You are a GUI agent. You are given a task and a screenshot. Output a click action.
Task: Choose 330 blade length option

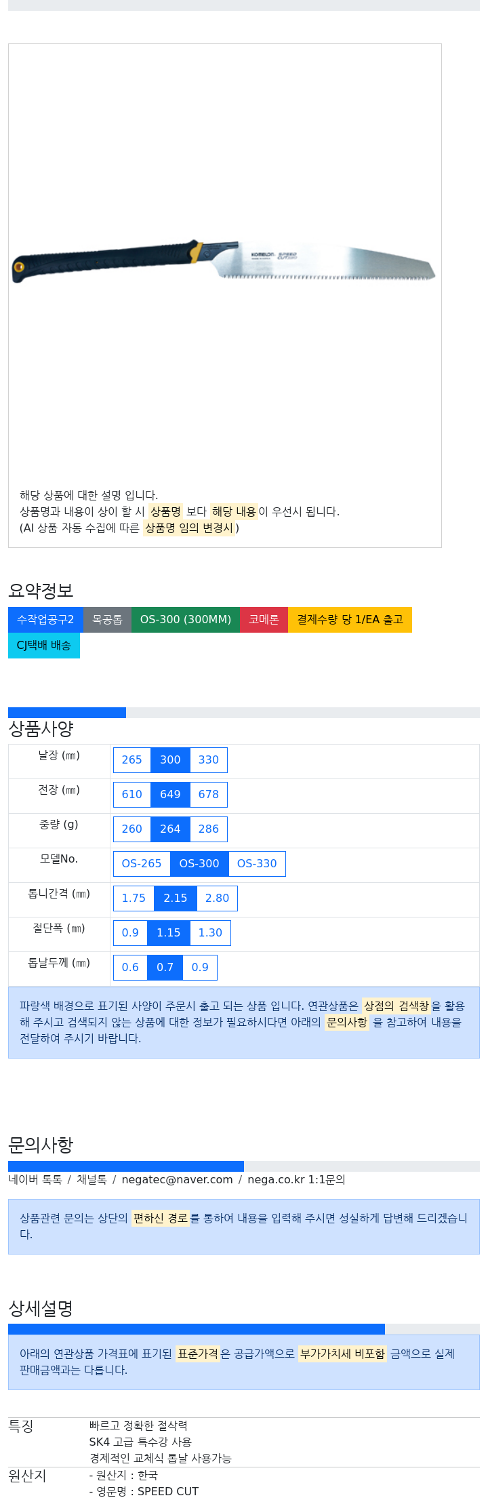tap(209, 760)
